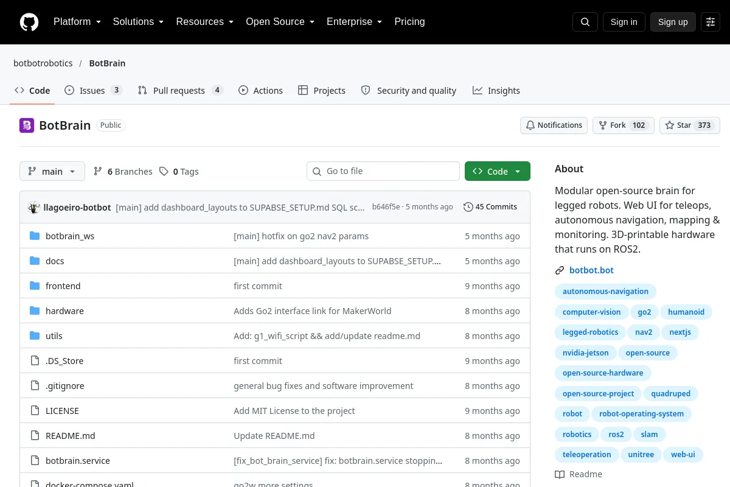Select the nvidia-jetson topic tag
The width and height of the screenshot is (730, 487).
(585, 353)
